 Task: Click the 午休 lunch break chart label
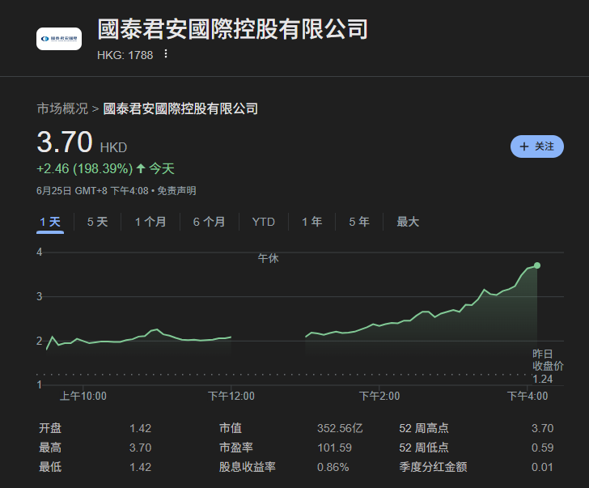pos(268,258)
